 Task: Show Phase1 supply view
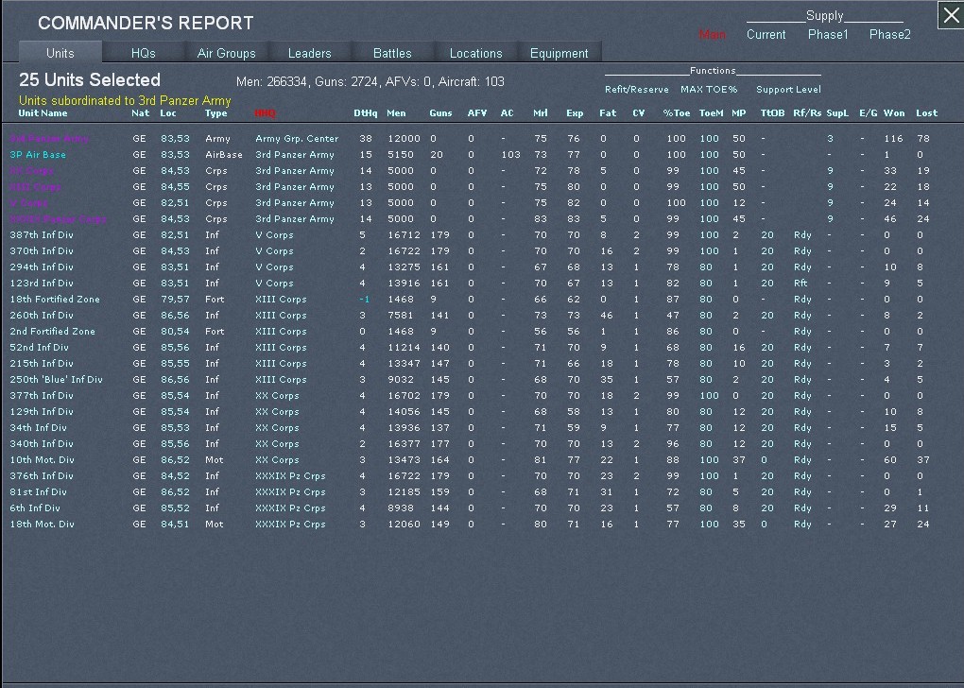coord(828,35)
